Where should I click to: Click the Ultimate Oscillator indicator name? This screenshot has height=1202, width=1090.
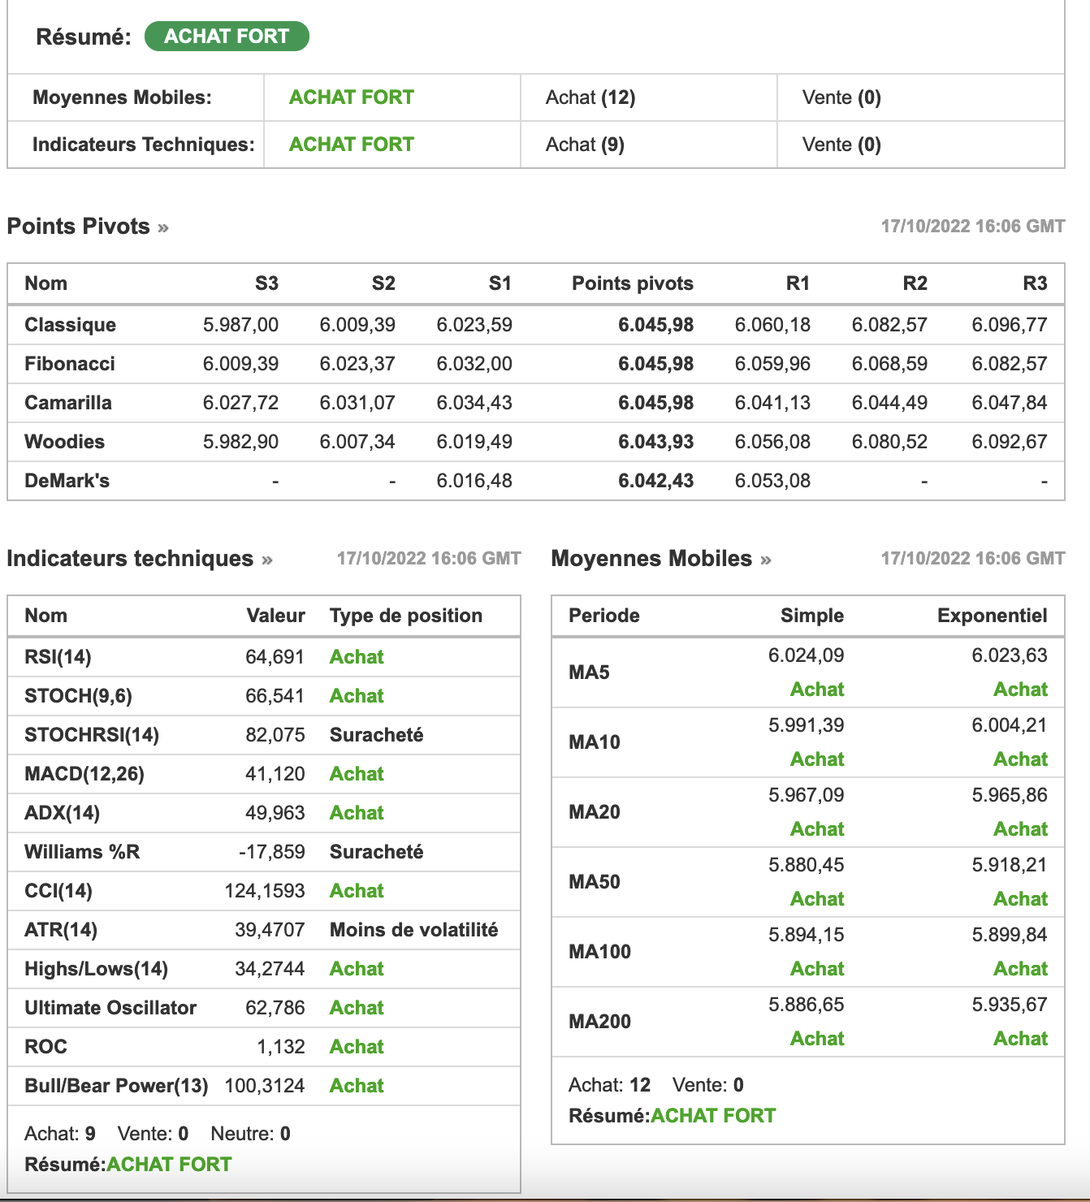(x=110, y=1008)
